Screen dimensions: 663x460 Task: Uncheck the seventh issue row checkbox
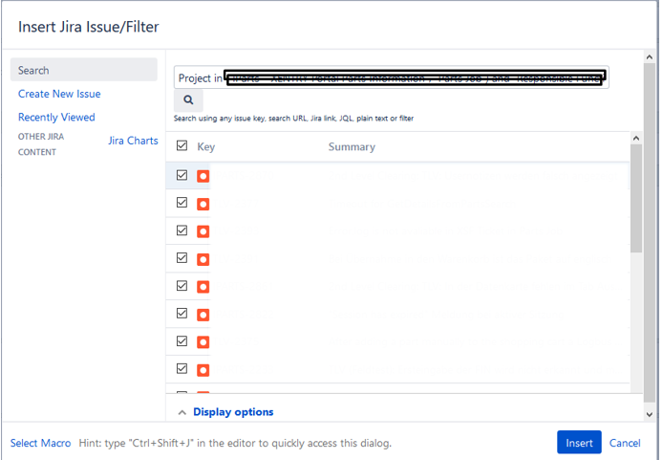(x=182, y=340)
